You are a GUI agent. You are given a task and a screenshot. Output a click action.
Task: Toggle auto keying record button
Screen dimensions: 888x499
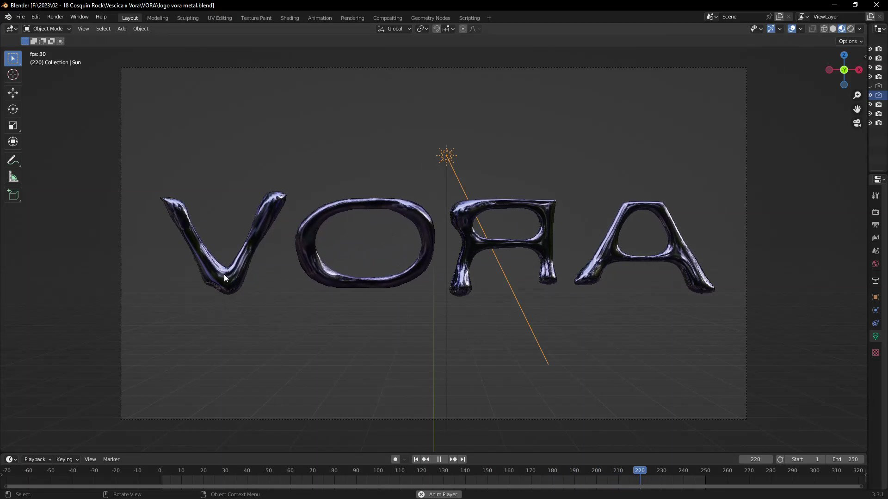tap(395, 459)
